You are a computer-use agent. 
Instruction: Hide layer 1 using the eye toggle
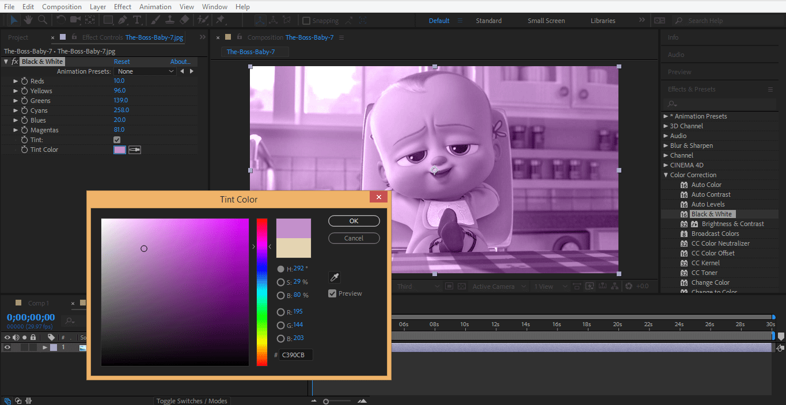(7, 347)
